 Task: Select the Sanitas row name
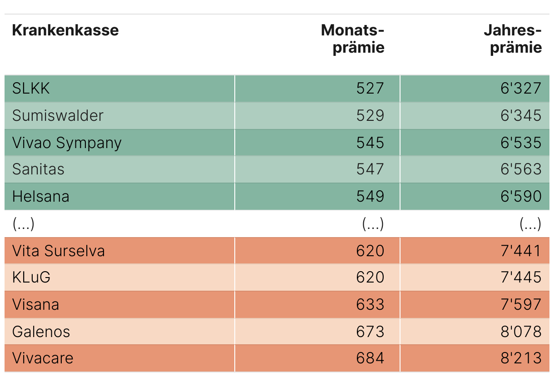click(38, 169)
